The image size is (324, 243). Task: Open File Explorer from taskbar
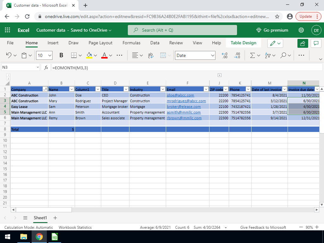(x=23, y=237)
